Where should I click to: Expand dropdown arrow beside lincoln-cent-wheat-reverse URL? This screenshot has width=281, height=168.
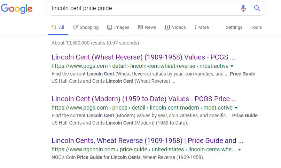232,66
